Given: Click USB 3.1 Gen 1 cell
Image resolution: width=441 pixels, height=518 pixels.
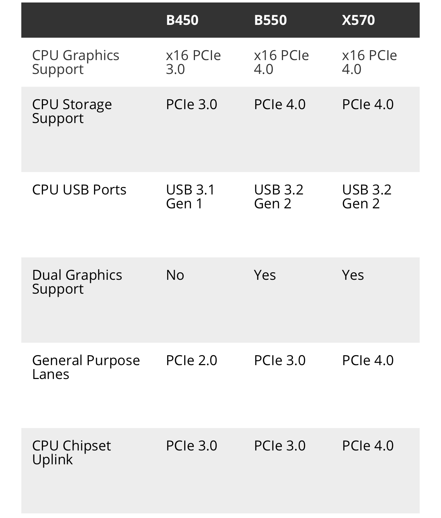Looking at the screenshot, I should [x=190, y=197].
